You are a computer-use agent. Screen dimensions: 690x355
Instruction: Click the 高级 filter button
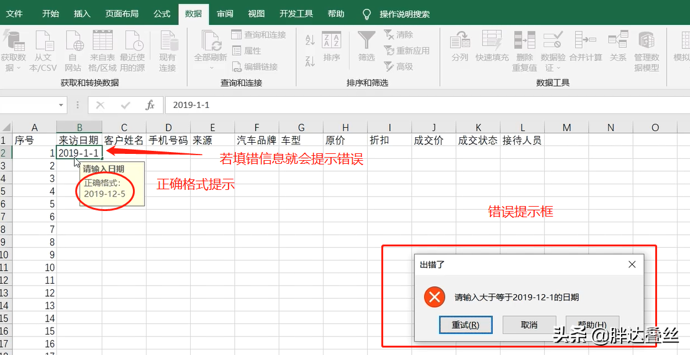pyautogui.click(x=398, y=67)
